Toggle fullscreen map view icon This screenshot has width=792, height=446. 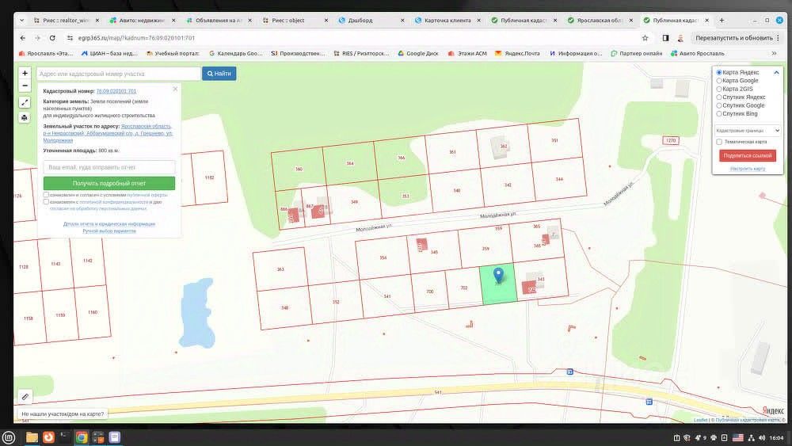[25, 102]
